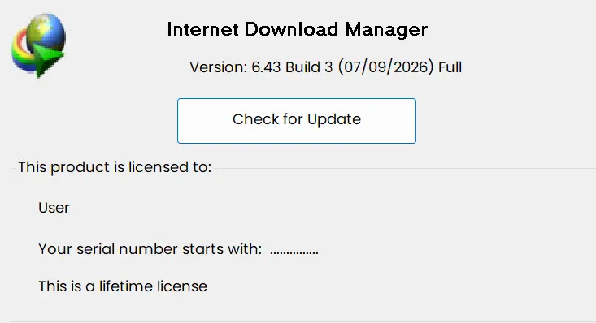The height and width of the screenshot is (323, 596).
Task: Click the 'Version:' label text
Action: (x=219, y=67)
